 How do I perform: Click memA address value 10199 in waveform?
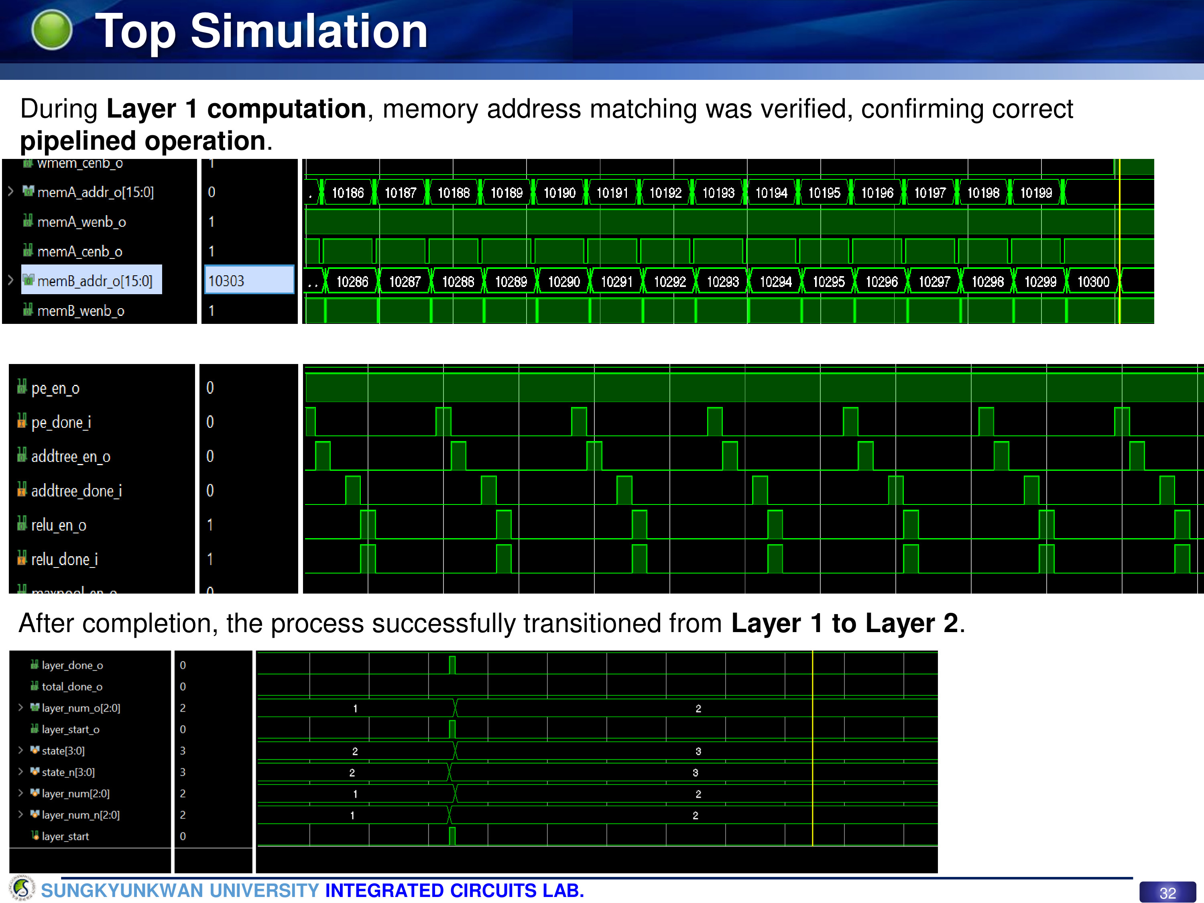1036,193
